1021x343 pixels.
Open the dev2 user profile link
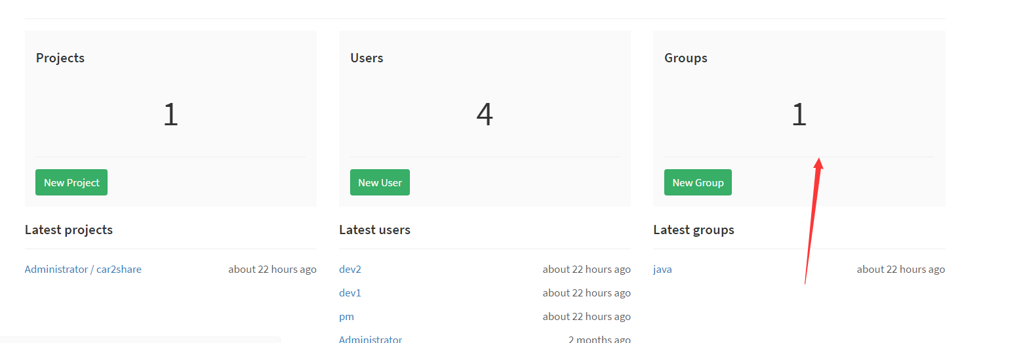[x=350, y=269]
